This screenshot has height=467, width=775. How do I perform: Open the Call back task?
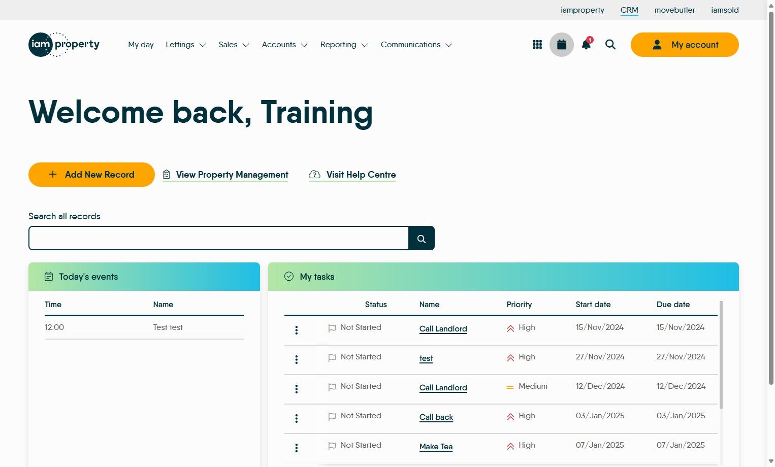[436, 417]
